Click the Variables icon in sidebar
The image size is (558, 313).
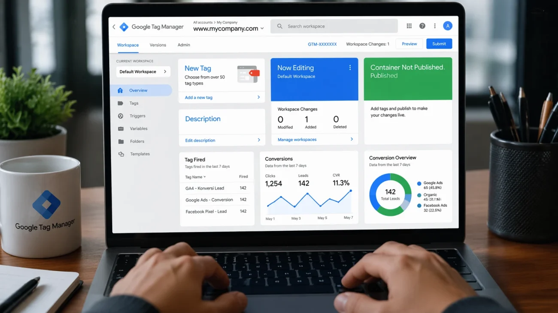click(x=121, y=128)
